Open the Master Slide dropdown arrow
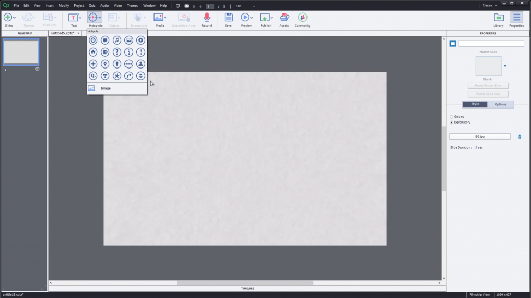Screen dimensions: 531x298 pyautogui.click(x=505, y=66)
